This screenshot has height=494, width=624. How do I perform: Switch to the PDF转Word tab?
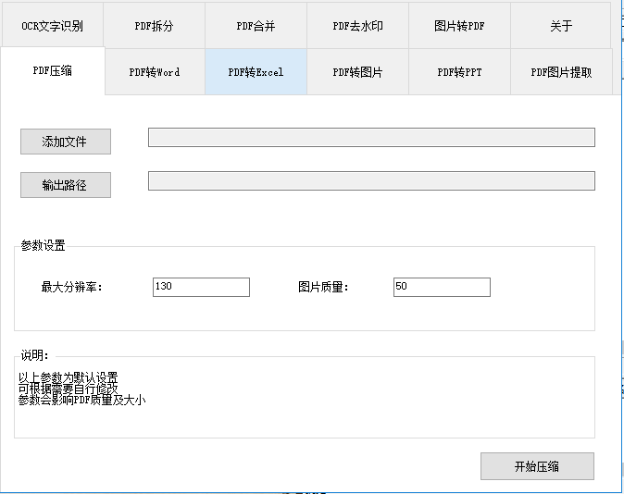(155, 72)
